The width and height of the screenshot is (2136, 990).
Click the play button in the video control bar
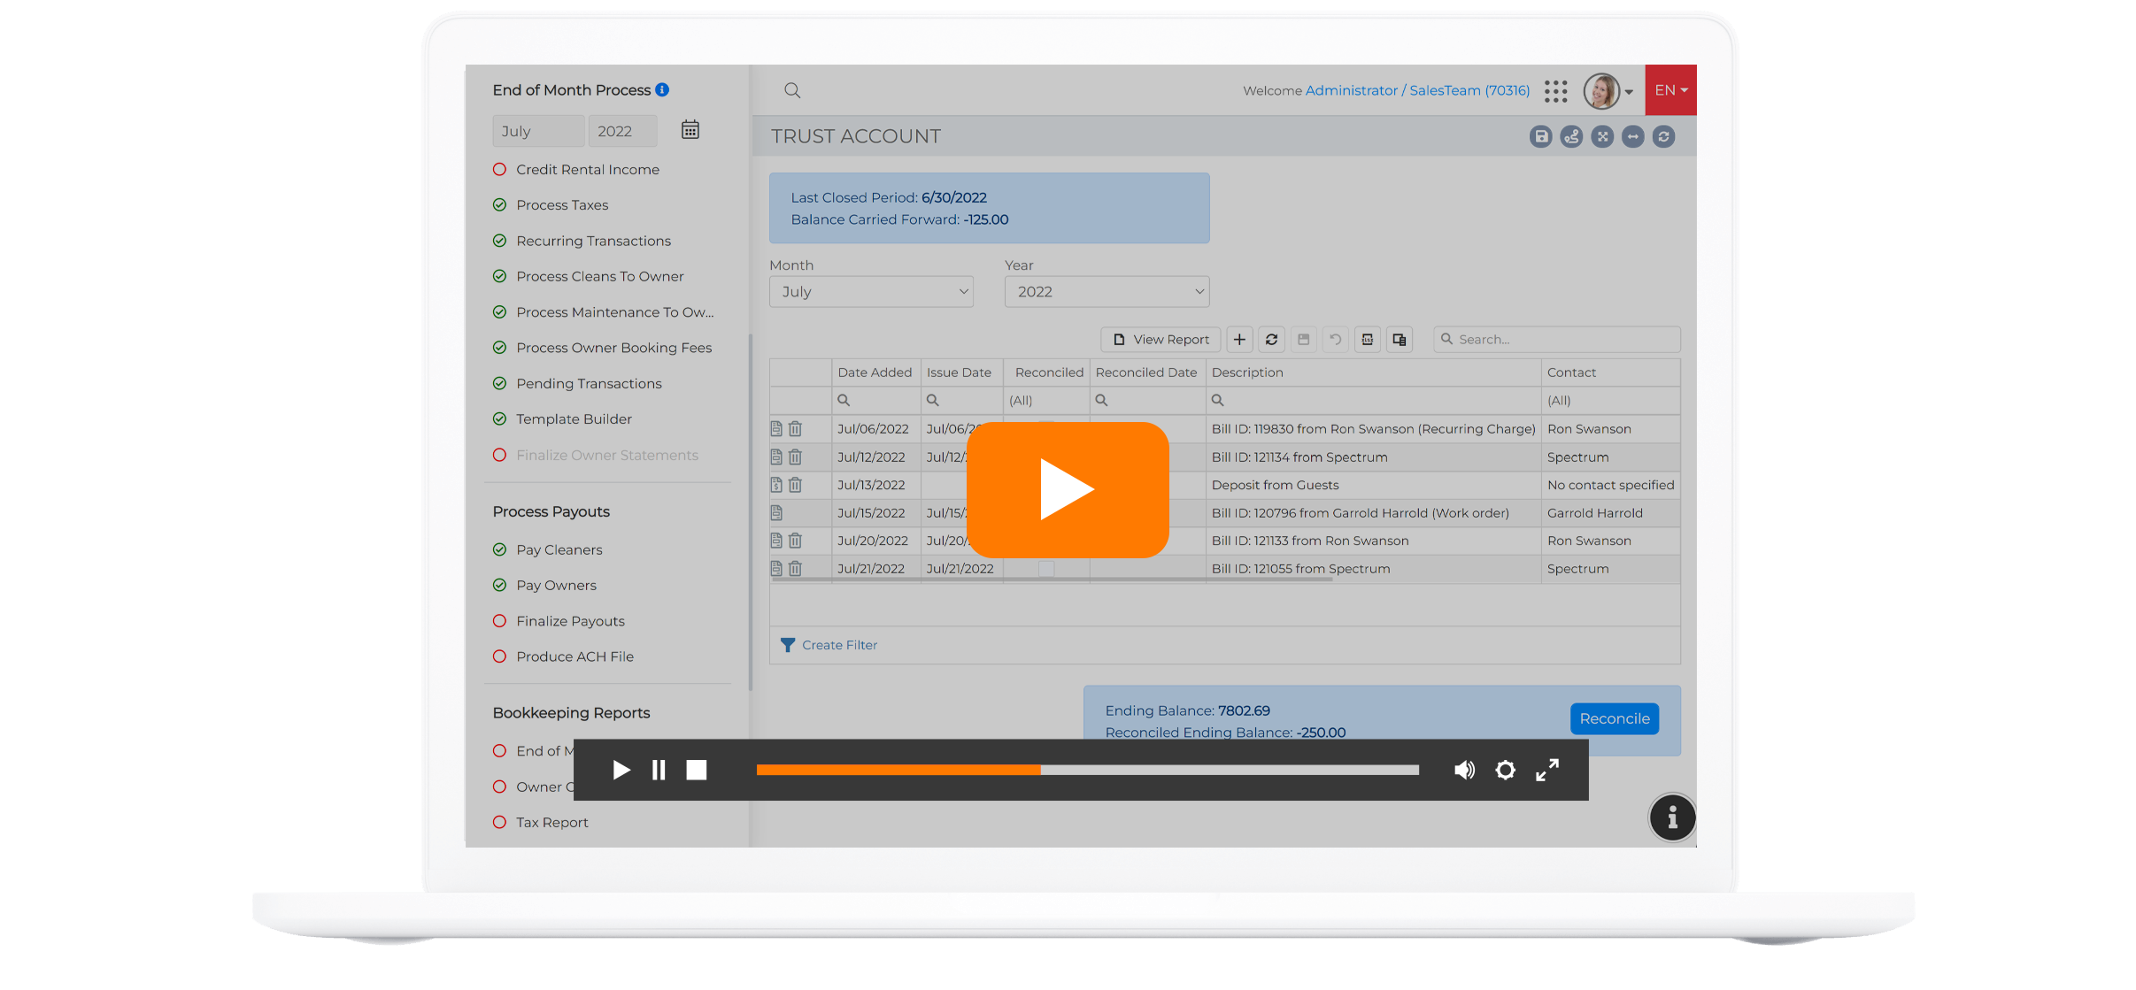(x=621, y=770)
